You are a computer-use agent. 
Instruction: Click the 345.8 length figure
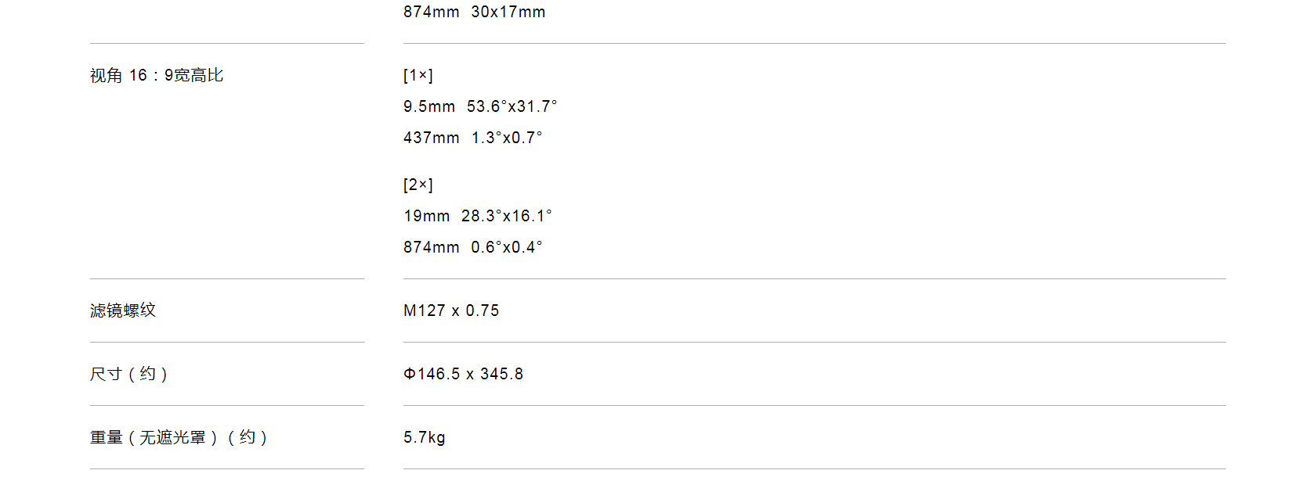[x=502, y=374]
